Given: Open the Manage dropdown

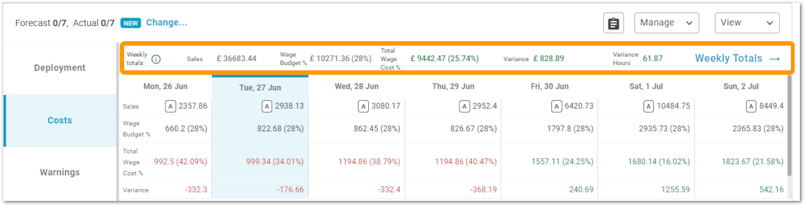Looking at the screenshot, I should coord(666,23).
